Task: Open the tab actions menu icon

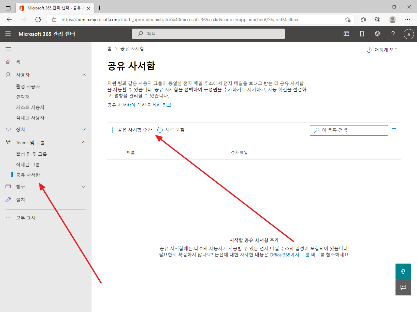Action: [x=8, y=8]
